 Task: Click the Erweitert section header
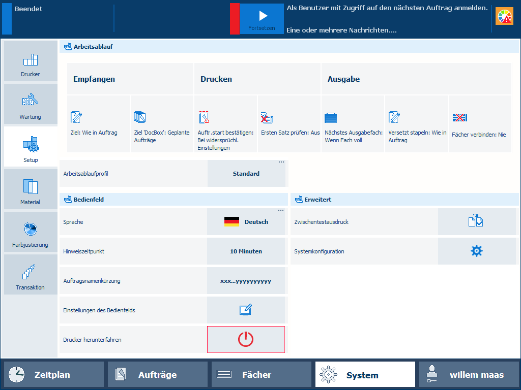click(x=404, y=200)
